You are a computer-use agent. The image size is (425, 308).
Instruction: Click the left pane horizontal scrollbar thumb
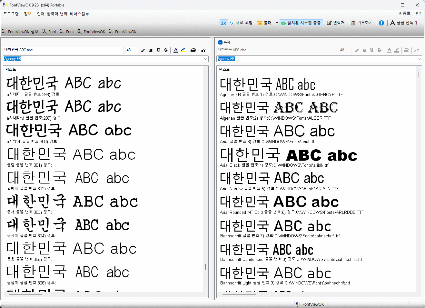(25, 294)
